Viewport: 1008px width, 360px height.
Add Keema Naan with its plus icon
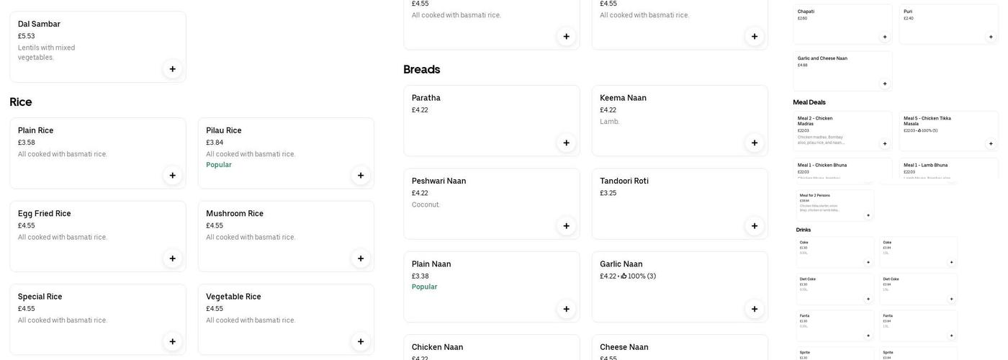point(755,143)
